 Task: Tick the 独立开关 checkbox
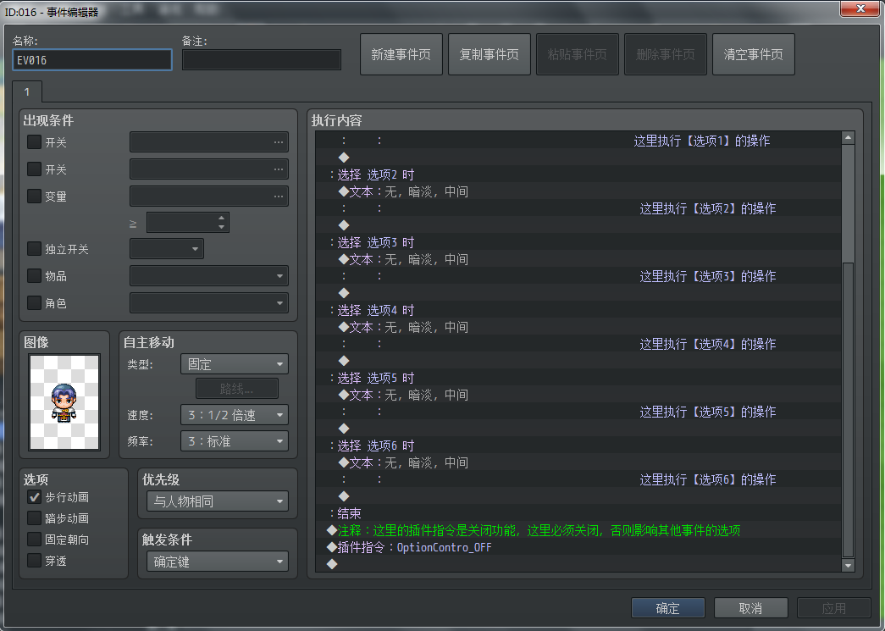35,248
